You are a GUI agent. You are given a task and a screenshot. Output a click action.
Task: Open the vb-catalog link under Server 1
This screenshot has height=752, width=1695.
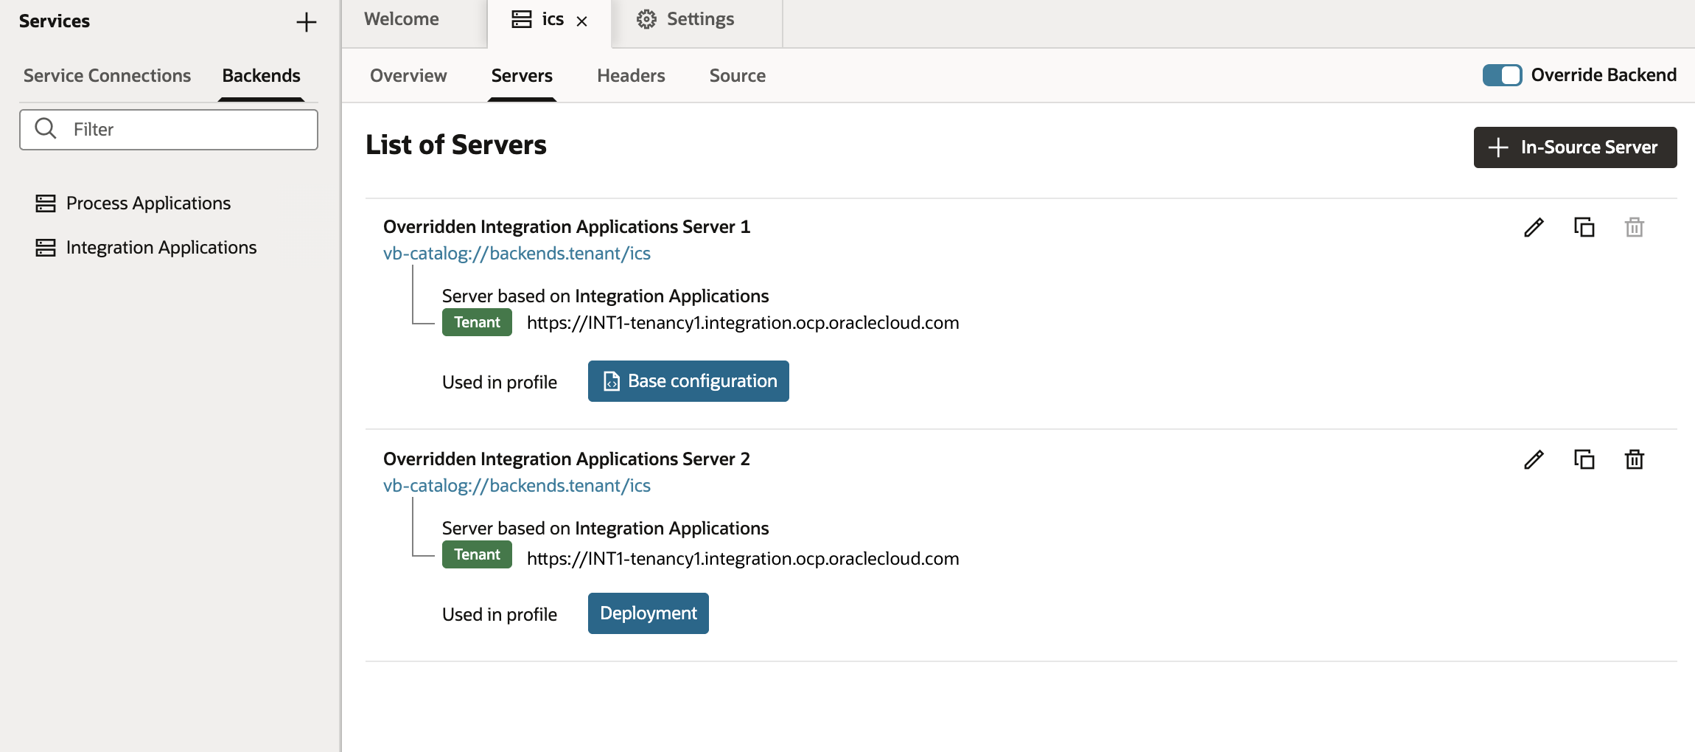tap(517, 252)
